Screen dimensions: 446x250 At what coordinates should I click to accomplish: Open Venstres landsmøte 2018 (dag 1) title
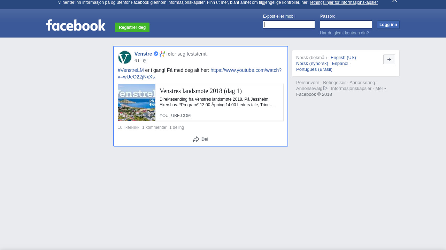pyautogui.click(x=201, y=91)
